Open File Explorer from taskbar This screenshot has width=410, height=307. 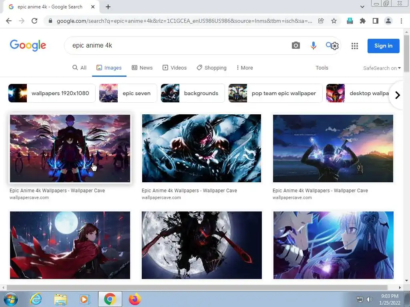(x=60, y=299)
